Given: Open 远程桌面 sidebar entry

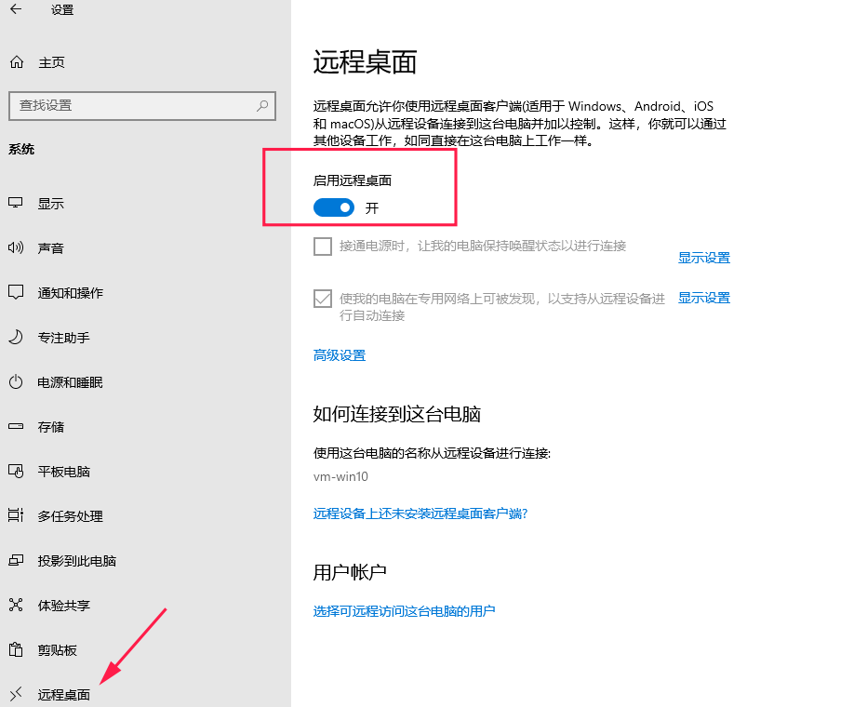Looking at the screenshot, I should 64,695.
